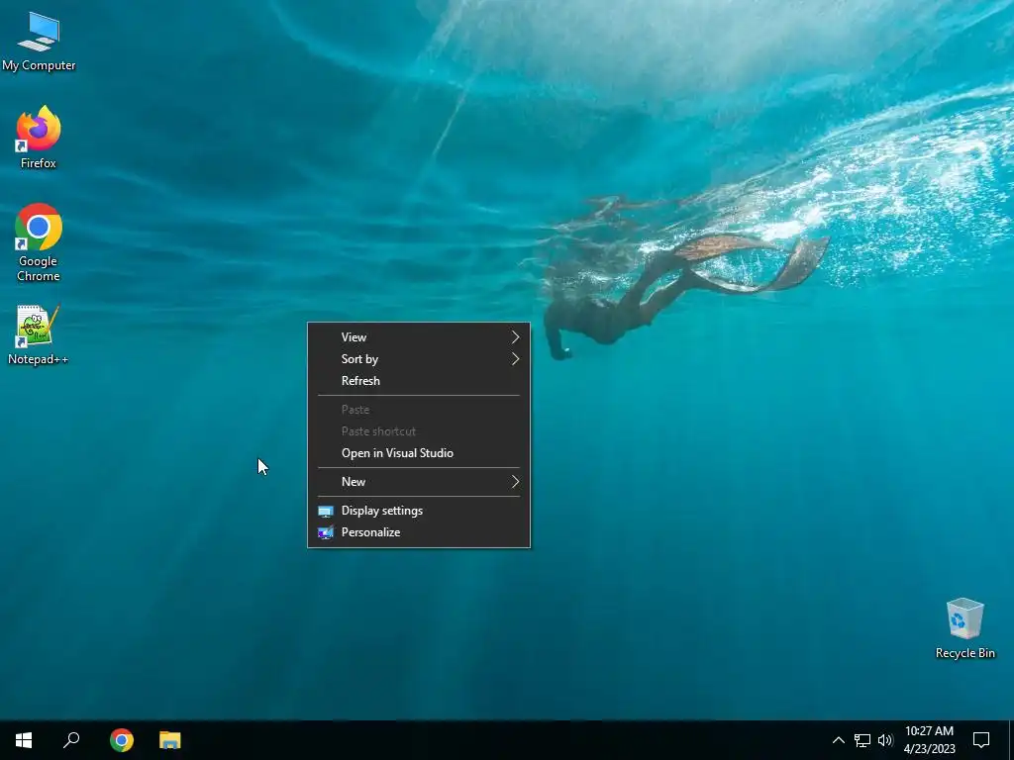
Task: Expand the View submenu in context menu
Action: tap(419, 337)
